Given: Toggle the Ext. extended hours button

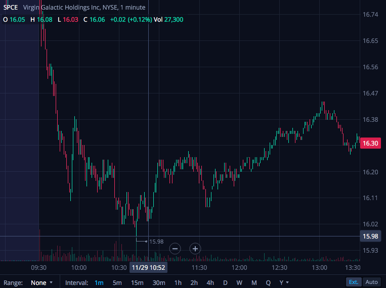Looking at the screenshot, I should tap(354, 282).
